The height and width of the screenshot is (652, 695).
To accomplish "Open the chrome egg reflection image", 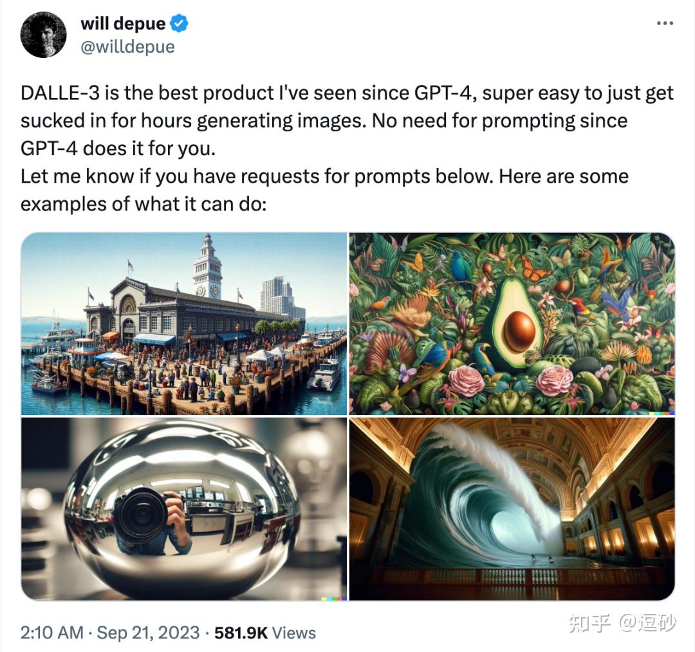I will click(184, 509).
